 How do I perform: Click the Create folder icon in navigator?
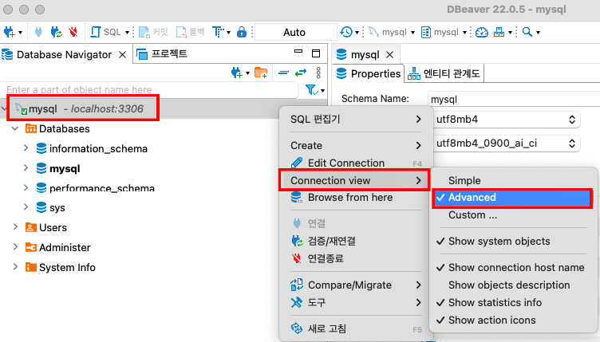coord(261,73)
